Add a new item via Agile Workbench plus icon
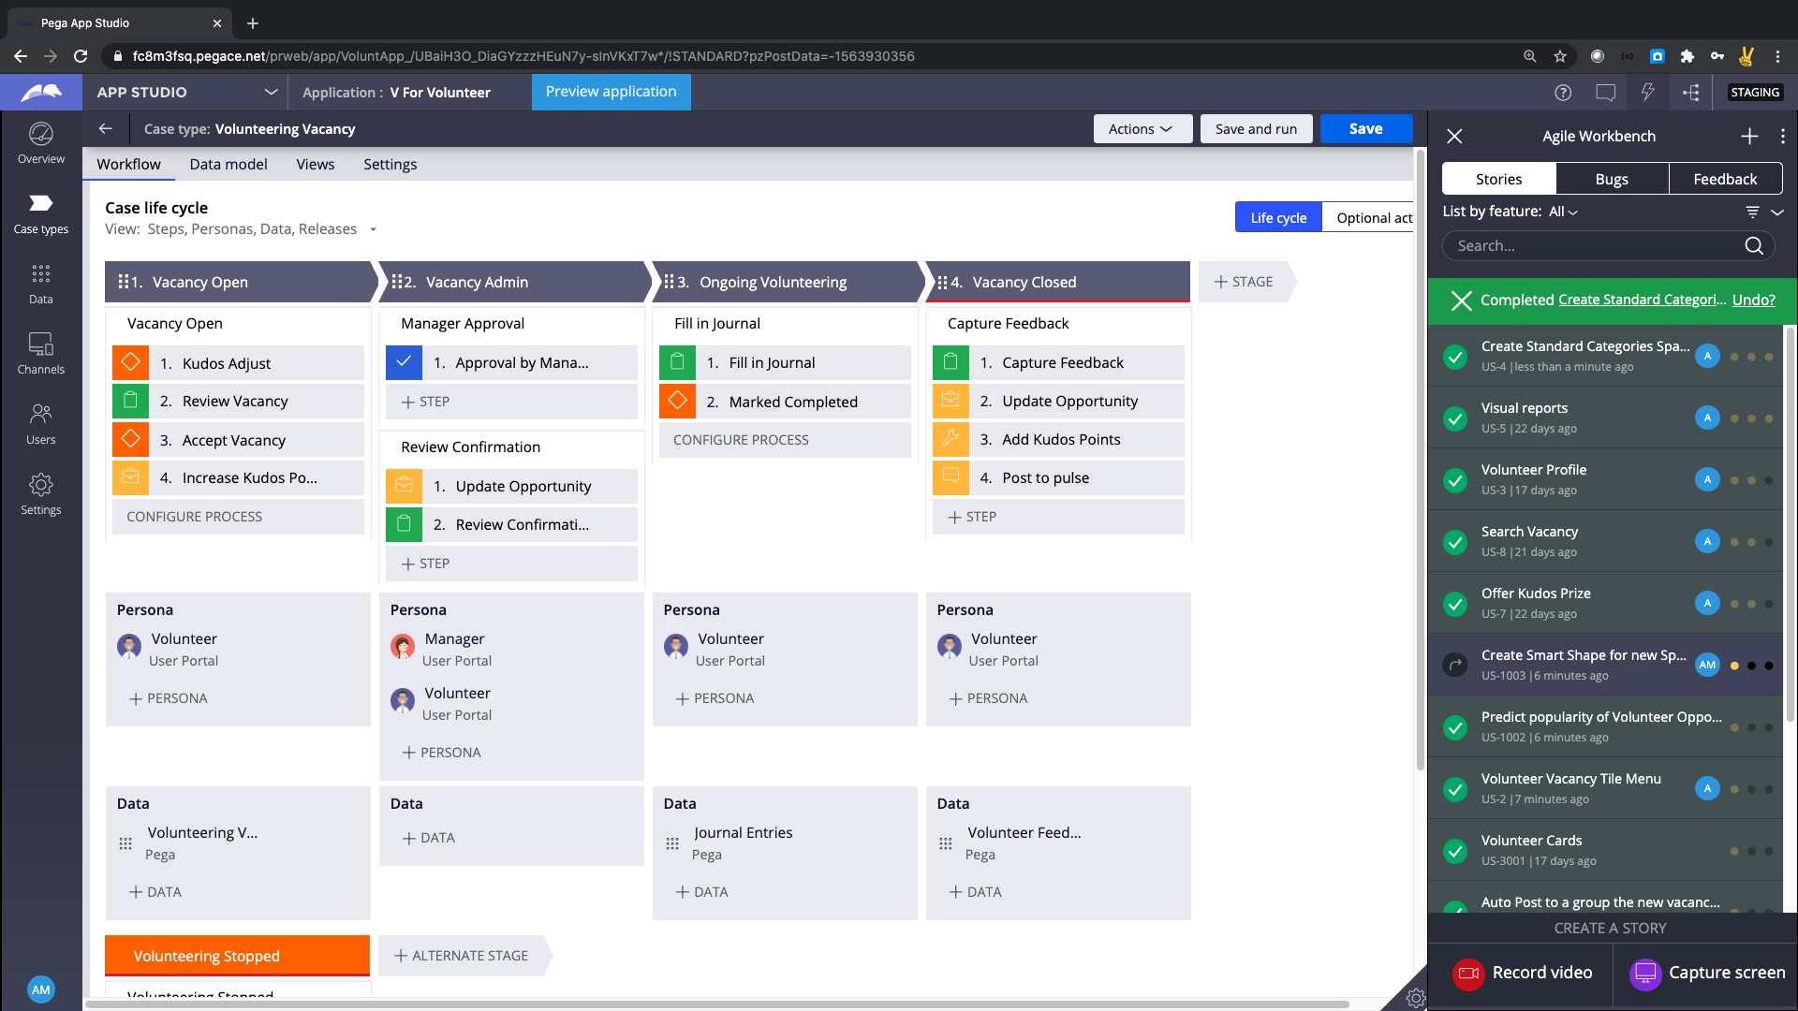1798x1011 pixels. [1748, 136]
